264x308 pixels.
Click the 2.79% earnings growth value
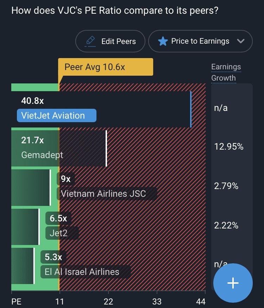(x=226, y=186)
